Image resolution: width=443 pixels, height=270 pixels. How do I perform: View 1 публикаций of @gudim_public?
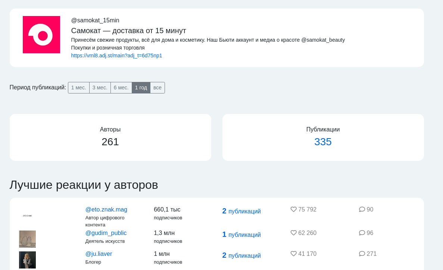click(x=241, y=235)
